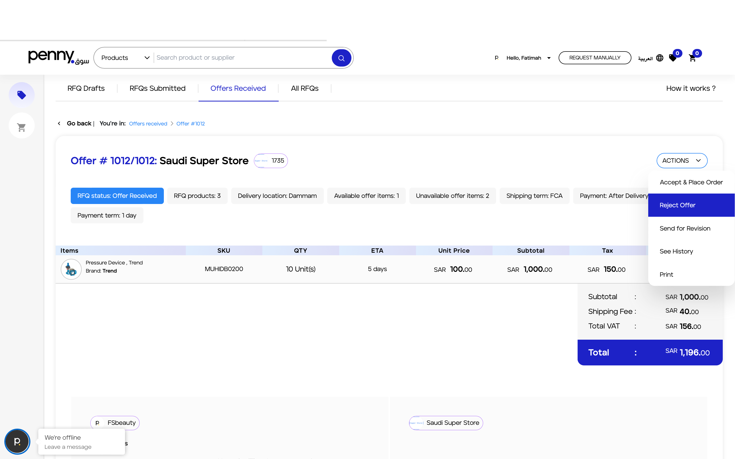Click the Total SAR 1,196.00 amount
Screen dimensions: 735x459
click(687, 352)
